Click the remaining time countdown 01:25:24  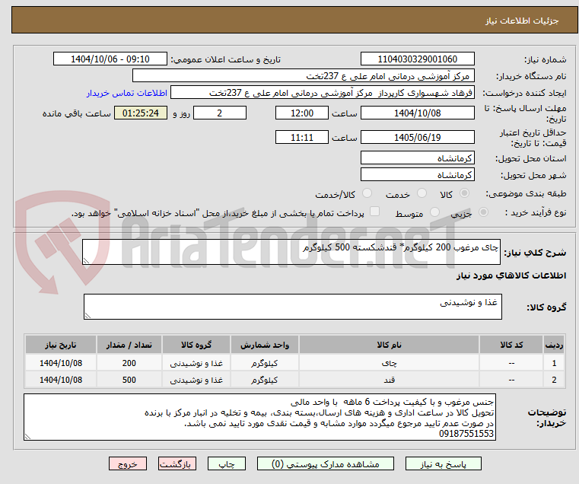click(141, 113)
